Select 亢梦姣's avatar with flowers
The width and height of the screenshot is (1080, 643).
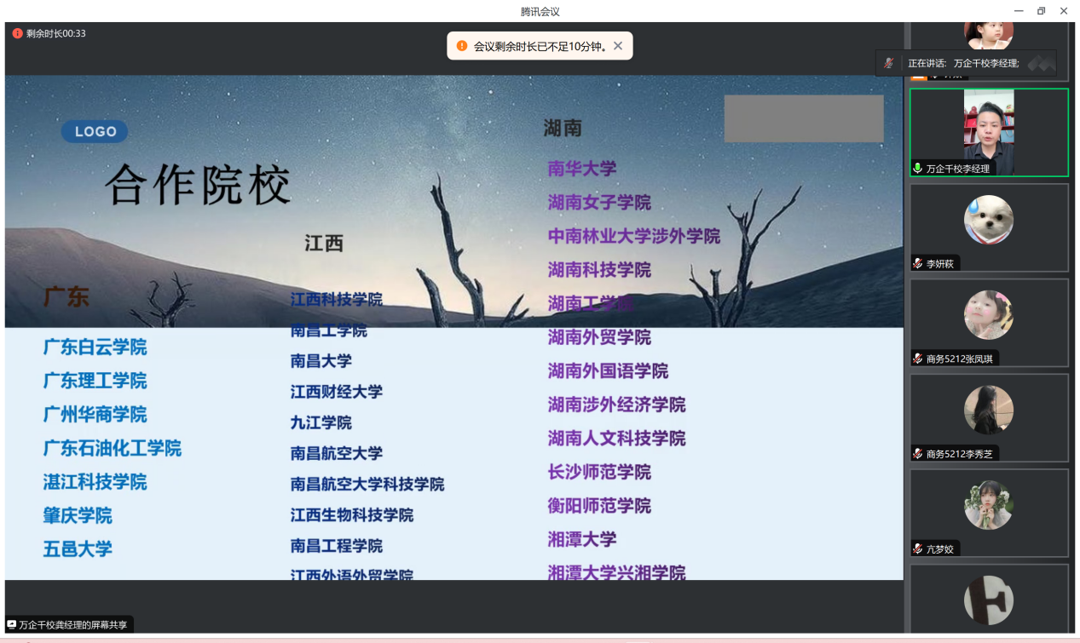click(989, 505)
